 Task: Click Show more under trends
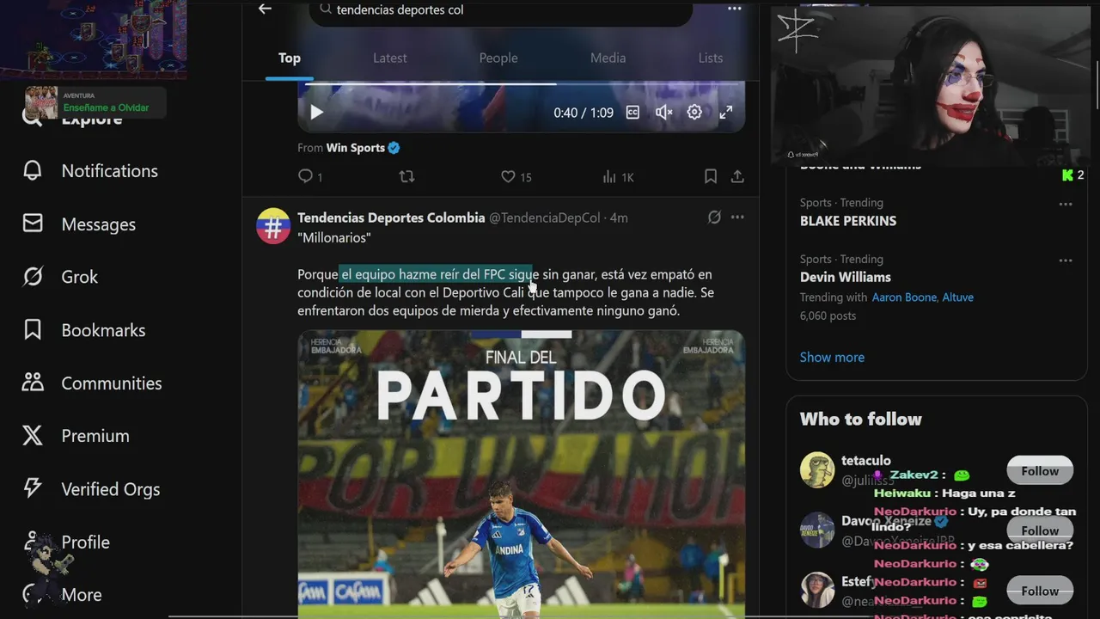tap(832, 358)
